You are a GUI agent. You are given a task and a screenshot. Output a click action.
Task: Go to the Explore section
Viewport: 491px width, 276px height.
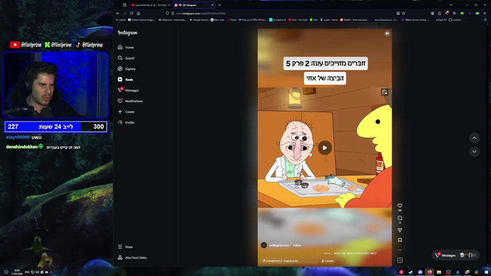(x=127, y=69)
